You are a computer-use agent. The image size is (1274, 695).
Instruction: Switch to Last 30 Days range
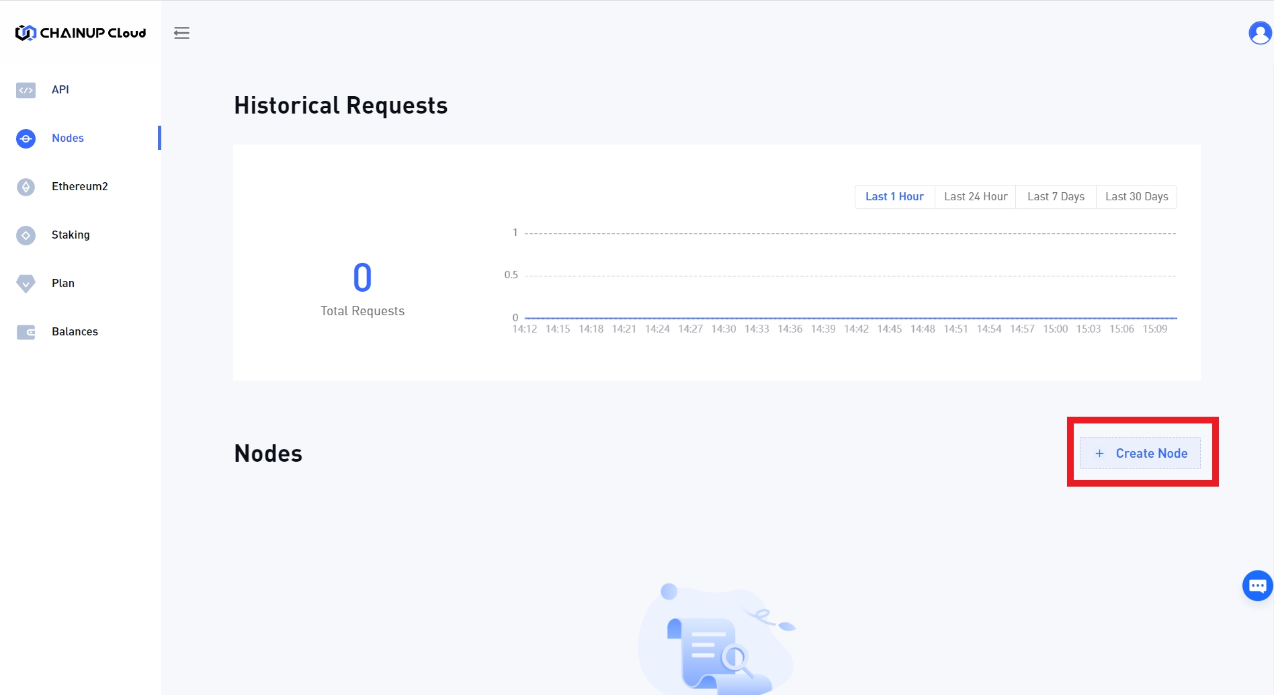point(1136,197)
